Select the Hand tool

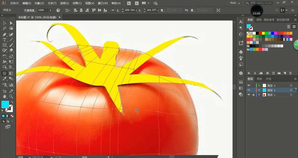click(4, 96)
